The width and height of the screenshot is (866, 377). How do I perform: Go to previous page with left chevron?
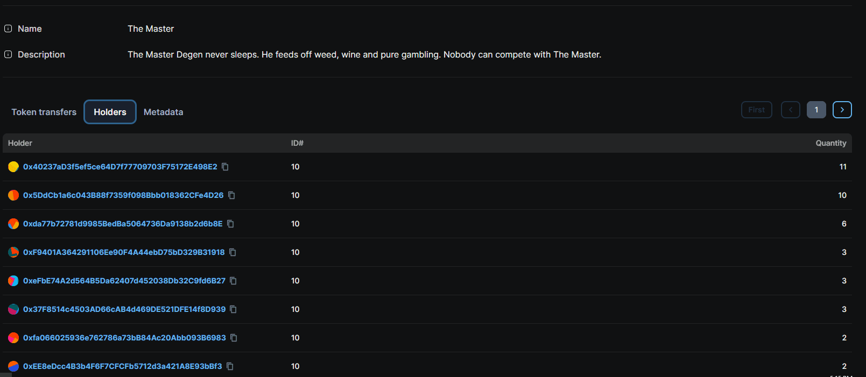[791, 110]
